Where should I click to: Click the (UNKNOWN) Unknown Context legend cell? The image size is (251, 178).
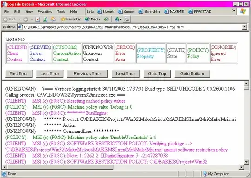(98, 53)
